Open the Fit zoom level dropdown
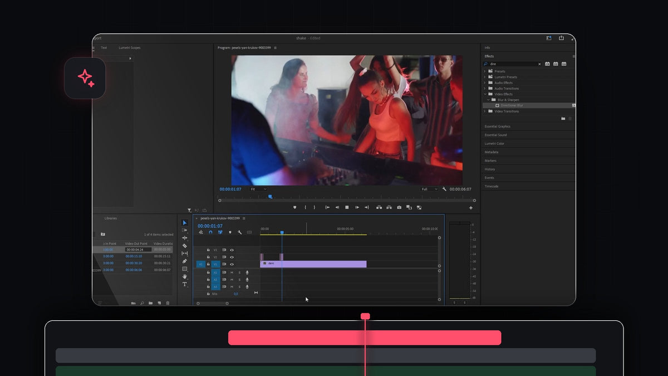The image size is (668, 376). 259,189
